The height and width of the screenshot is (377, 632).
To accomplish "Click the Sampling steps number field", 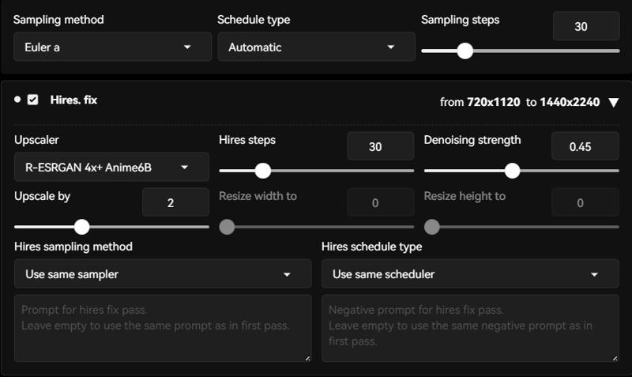I will click(x=586, y=26).
